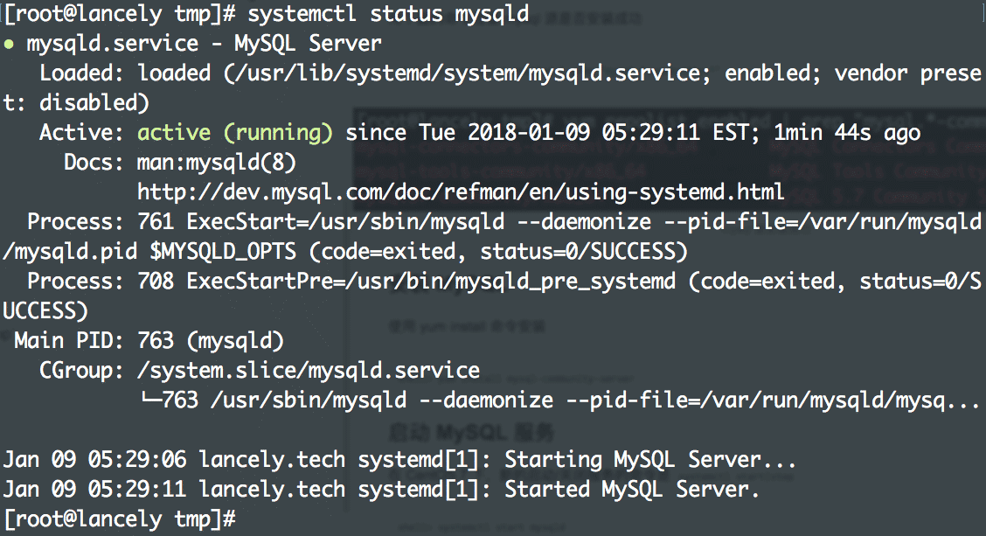Click the green "active (running)" status text

point(235,132)
